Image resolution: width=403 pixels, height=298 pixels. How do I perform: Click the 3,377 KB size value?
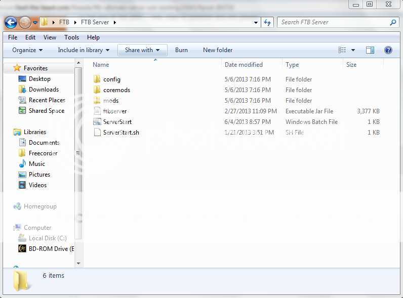click(x=368, y=111)
